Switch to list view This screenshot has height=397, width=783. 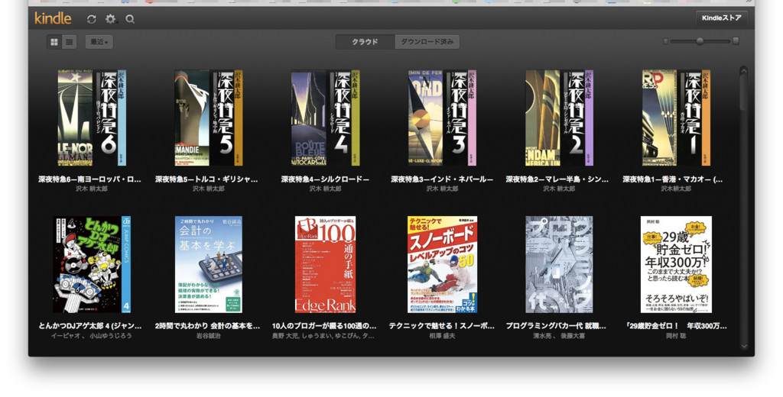[70, 42]
